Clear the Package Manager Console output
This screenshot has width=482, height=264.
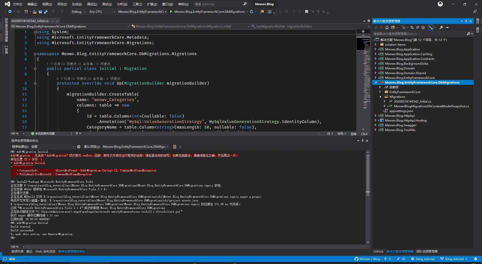pos(174,147)
